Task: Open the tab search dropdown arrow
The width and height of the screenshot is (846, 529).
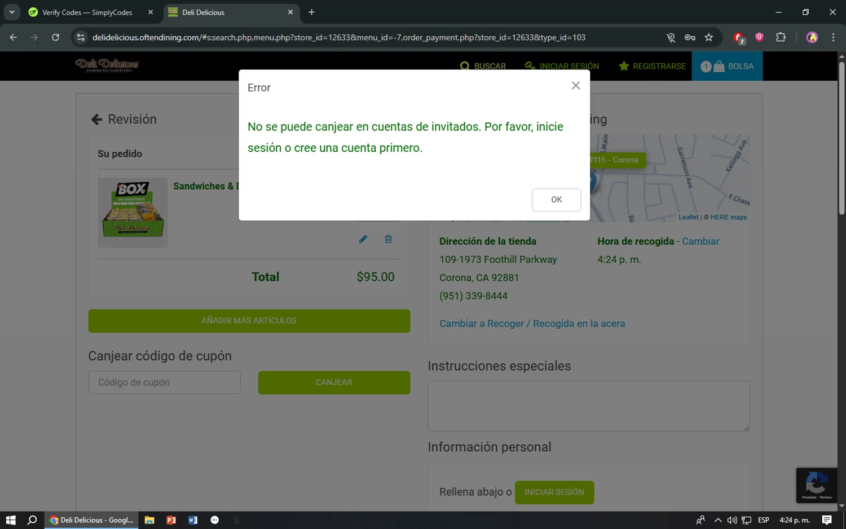Action: point(12,12)
